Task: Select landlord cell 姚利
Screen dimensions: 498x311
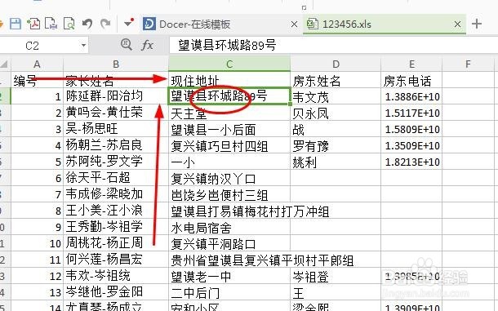Action: [x=336, y=162]
